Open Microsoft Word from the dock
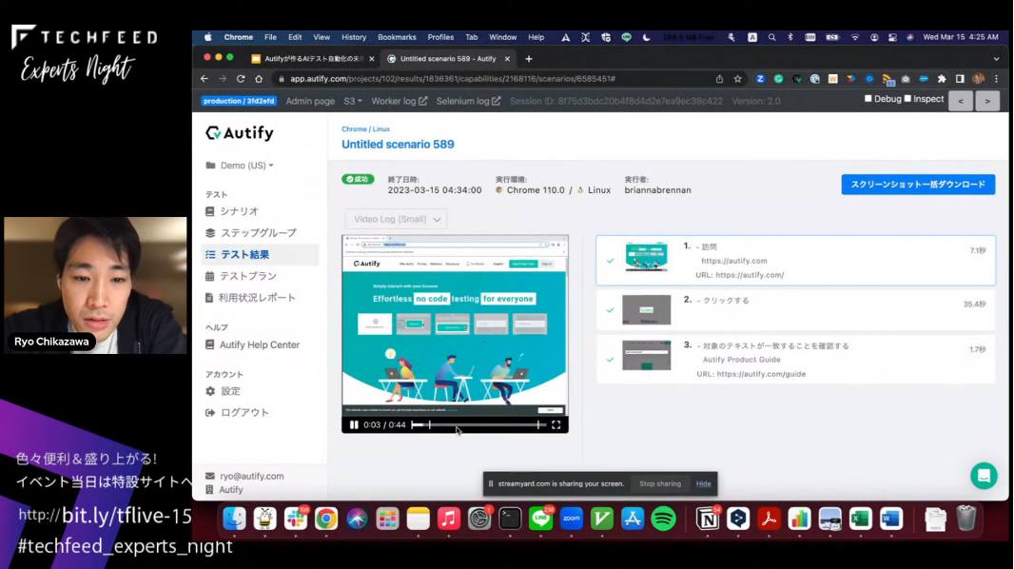1014x569 pixels. (891, 519)
